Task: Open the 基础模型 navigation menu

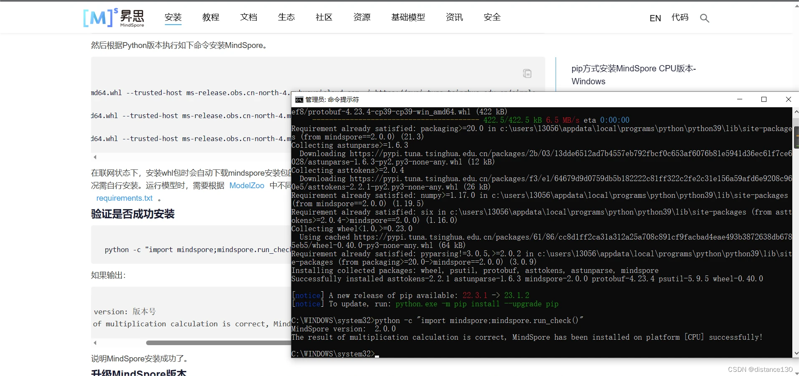Action: [x=408, y=17]
